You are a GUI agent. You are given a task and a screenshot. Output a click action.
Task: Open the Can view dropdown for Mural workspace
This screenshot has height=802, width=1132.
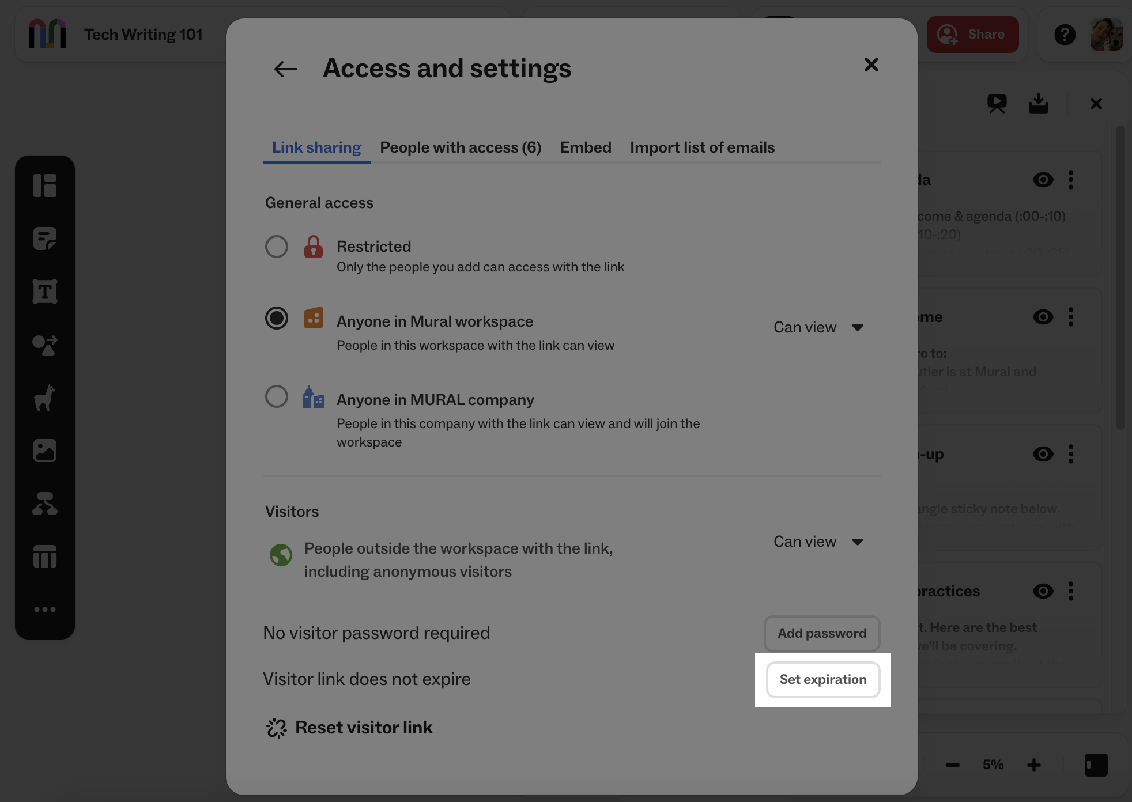818,327
